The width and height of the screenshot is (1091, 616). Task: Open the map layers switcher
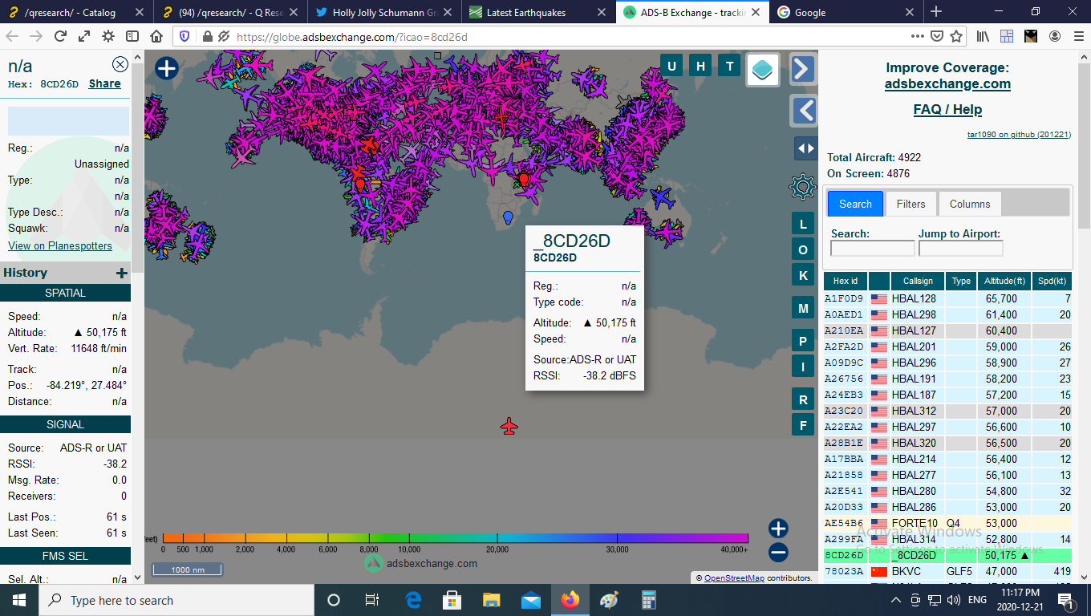[763, 70]
